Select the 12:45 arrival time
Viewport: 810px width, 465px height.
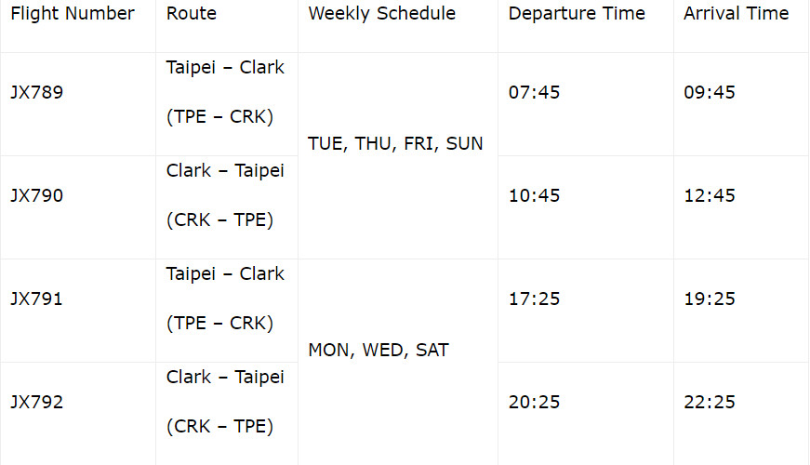[x=710, y=196]
